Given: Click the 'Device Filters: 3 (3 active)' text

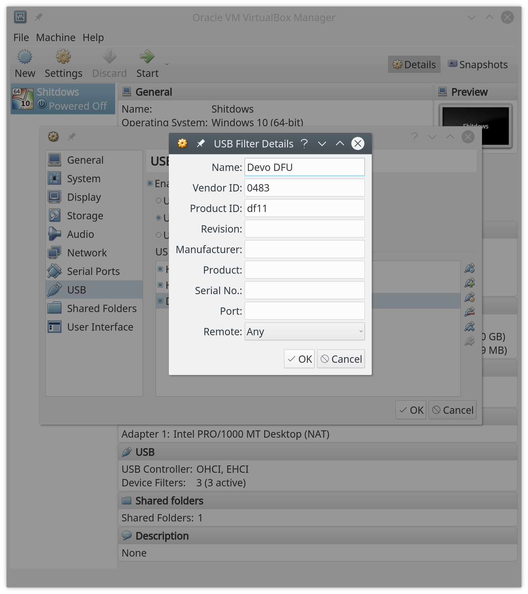Looking at the screenshot, I should pos(184,483).
